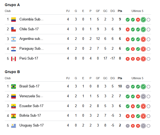160x135 pixels.
Task: Open the Chile Sub-17 team link
Action: click(29, 29)
